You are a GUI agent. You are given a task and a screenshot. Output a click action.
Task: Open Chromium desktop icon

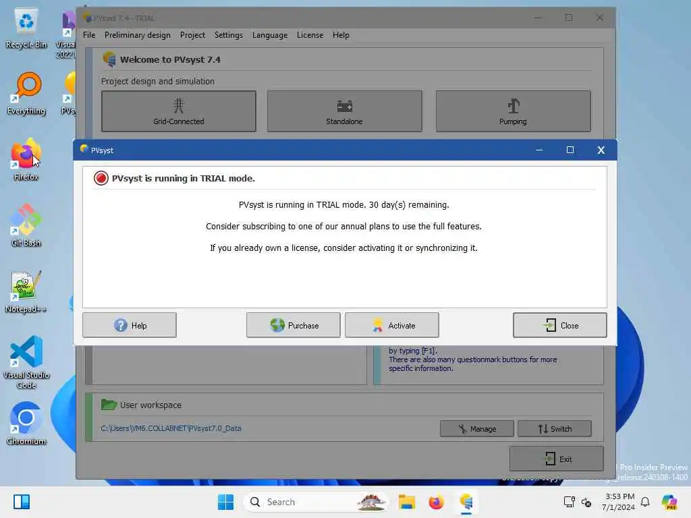pyautogui.click(x=26, y=424)
